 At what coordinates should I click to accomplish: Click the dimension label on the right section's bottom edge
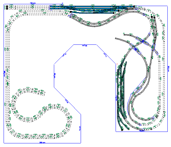(x=142, y=131)
